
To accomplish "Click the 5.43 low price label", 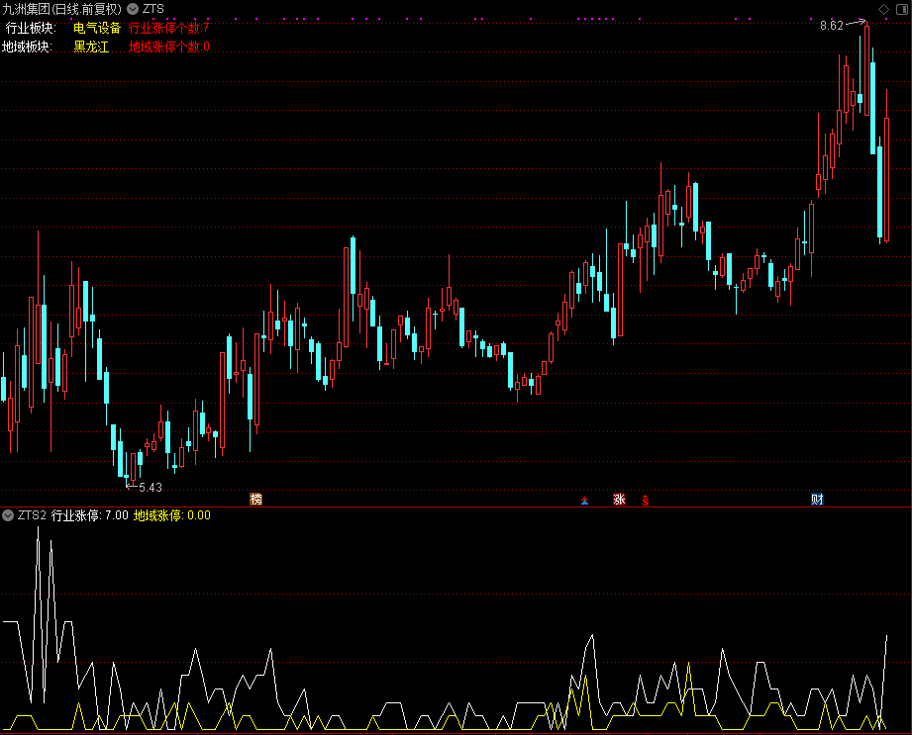I will (x=151, y=488).
